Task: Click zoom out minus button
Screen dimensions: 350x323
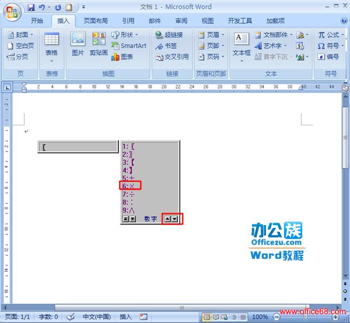Action: point(276,317)
